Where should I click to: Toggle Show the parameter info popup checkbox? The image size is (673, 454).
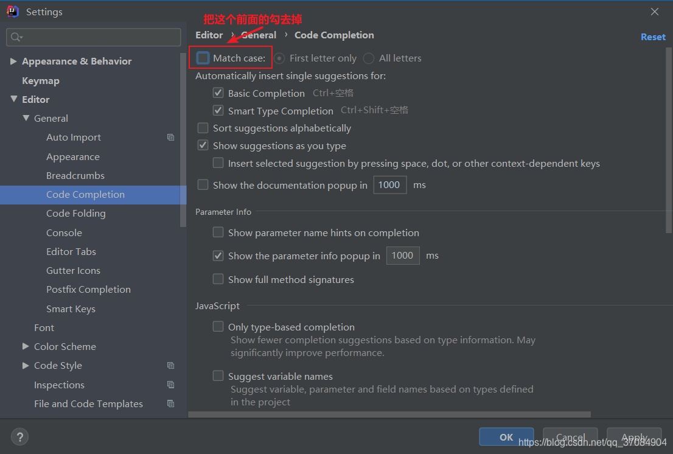click(218, 256)
